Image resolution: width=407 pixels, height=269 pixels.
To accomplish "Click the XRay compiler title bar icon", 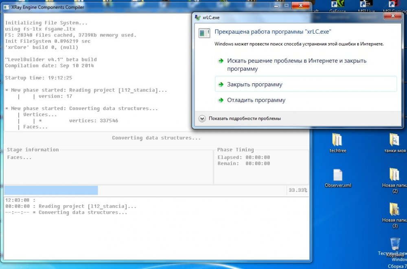I will click(8, 7).
